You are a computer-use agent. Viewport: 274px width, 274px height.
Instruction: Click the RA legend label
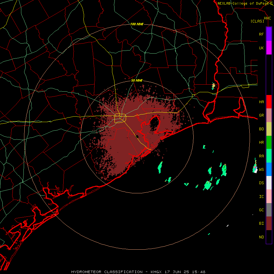click(x=261, y=156)
